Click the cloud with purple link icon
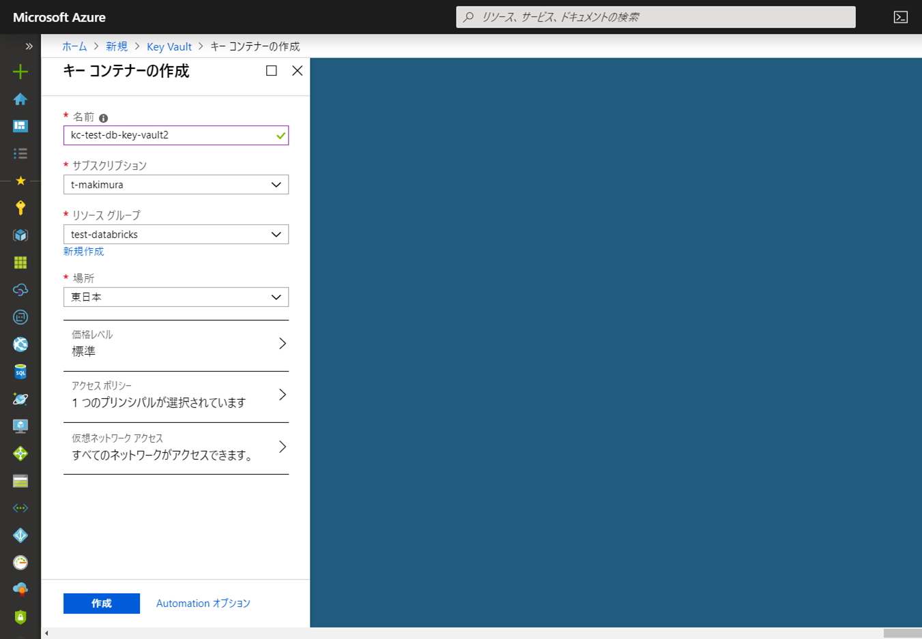This screenshot has width=922, height=639. pos(20,290)
